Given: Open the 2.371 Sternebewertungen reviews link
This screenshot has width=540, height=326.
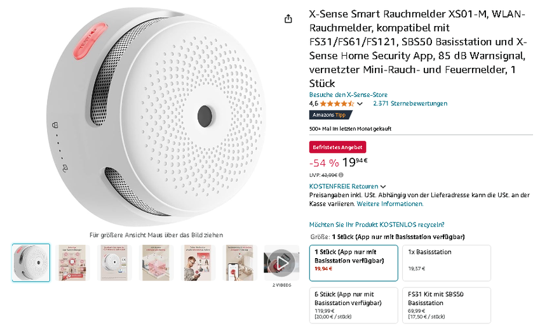Looking at the screenshot, I should coord(410,103).
